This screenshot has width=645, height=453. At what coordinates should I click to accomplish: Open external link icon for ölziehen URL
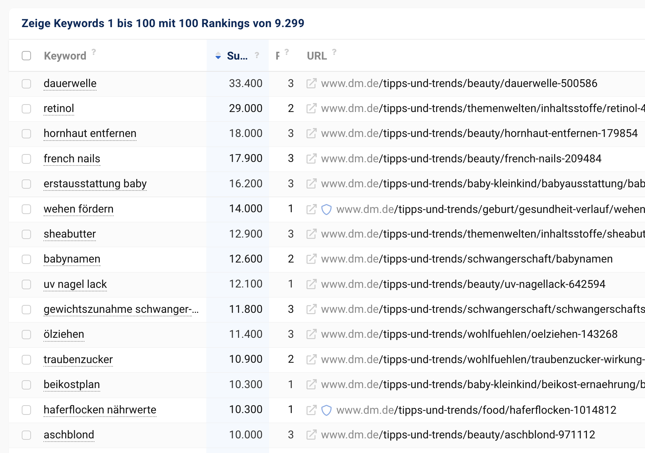(311, 334)
